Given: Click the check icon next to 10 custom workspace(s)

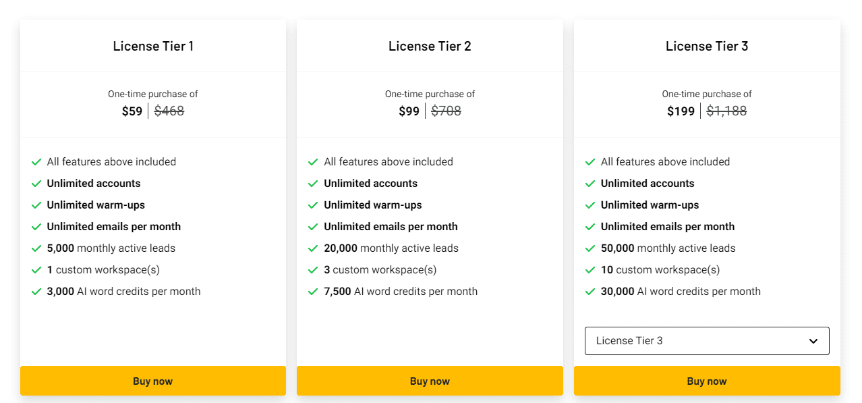Looking at the screenshot, I should [x=590, y=269].
